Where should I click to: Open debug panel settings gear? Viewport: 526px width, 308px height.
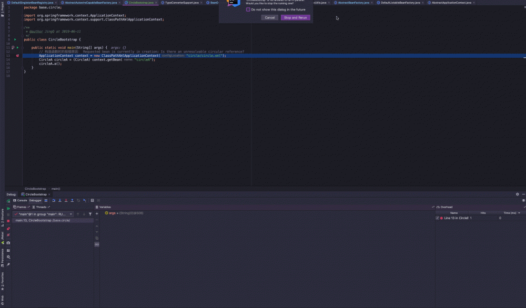point(517,194)
